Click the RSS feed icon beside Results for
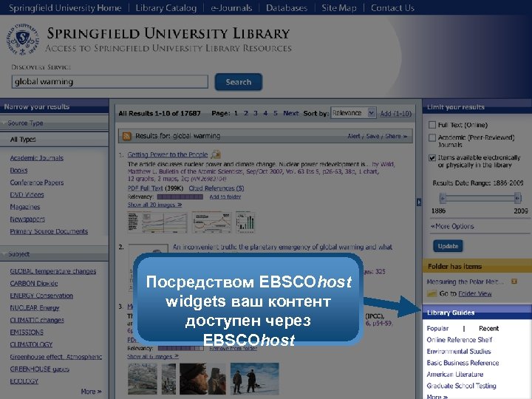The width and height of the screenshot is (532, 399). (x=126, y=136)
